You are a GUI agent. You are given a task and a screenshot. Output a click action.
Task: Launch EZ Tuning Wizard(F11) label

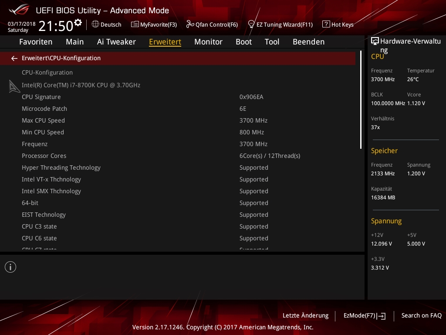[284, 24]
